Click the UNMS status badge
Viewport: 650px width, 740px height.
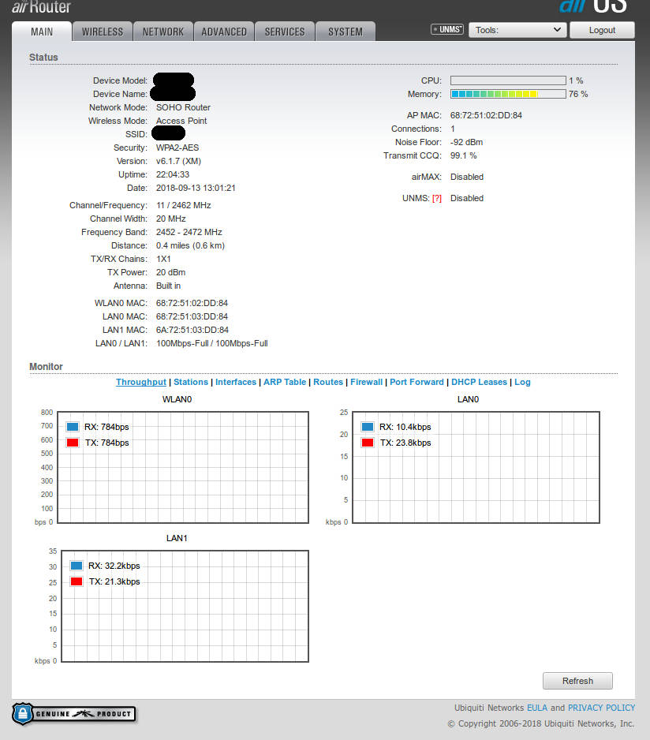[x=447, y=29]
